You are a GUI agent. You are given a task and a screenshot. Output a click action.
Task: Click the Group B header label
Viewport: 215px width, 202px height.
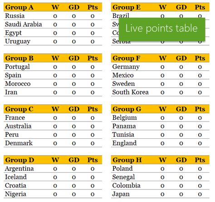[20, 58]
